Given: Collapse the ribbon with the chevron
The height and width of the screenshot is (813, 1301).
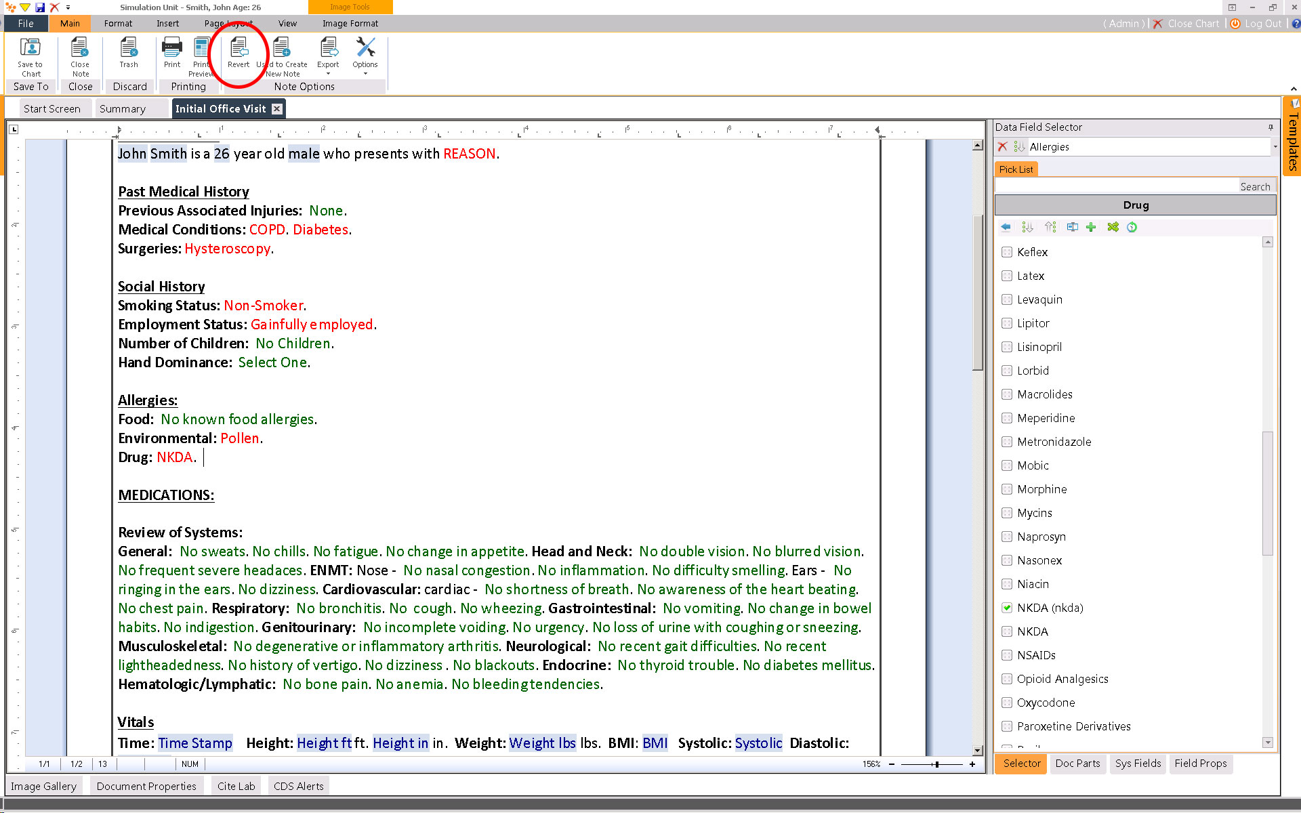Looking at the screenshot, I should (1294, 89).
